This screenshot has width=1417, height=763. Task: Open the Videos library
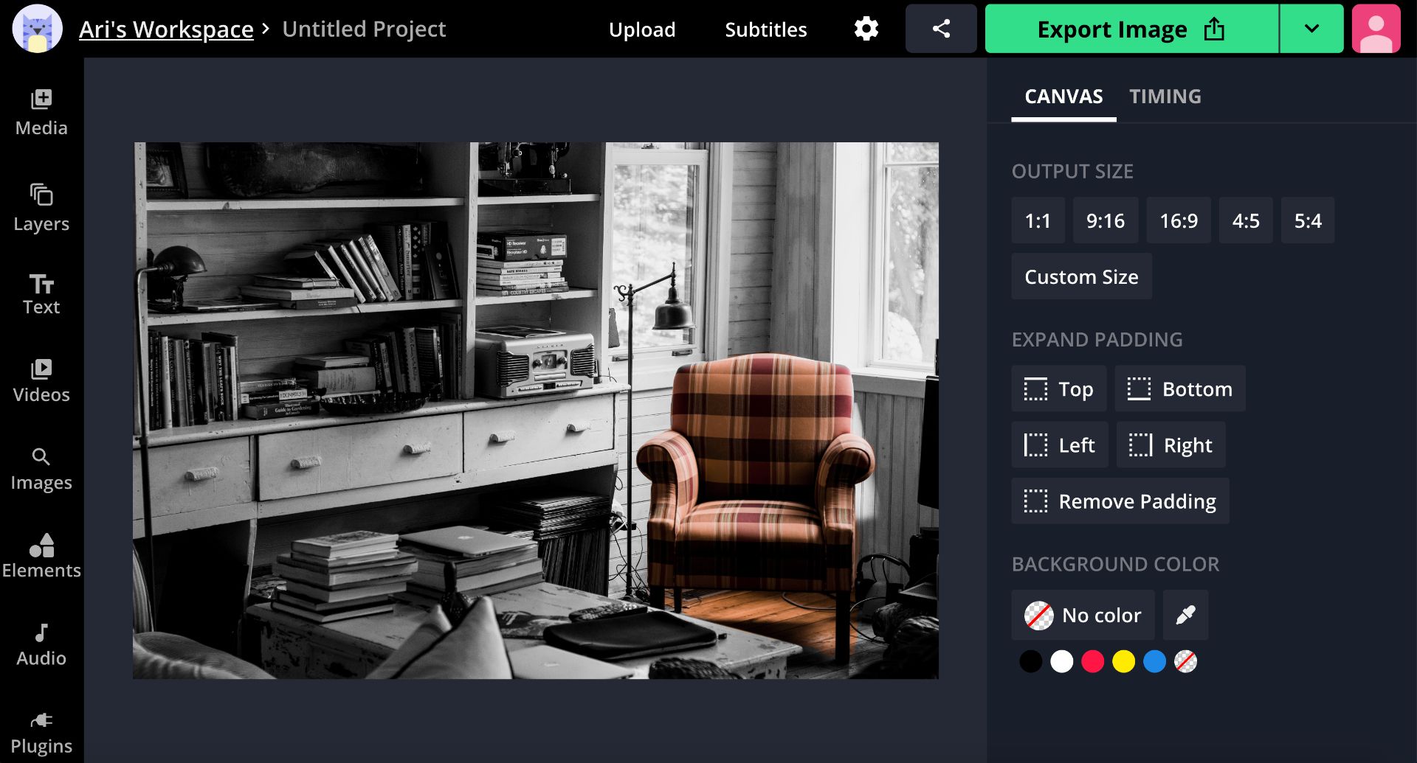pos(41,380)
